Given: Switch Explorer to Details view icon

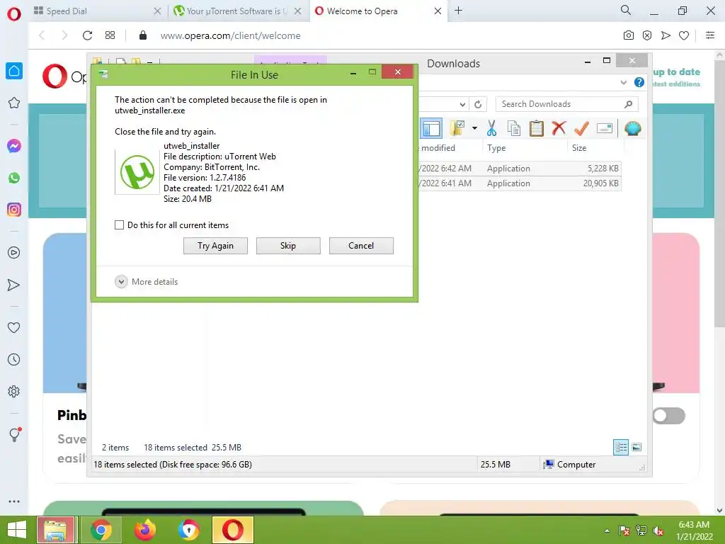Looking at the screenshot, I should coord(620,447).
